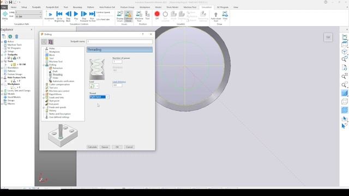
Task: Click the Lead distance link
Action: (x=119, y=82)
